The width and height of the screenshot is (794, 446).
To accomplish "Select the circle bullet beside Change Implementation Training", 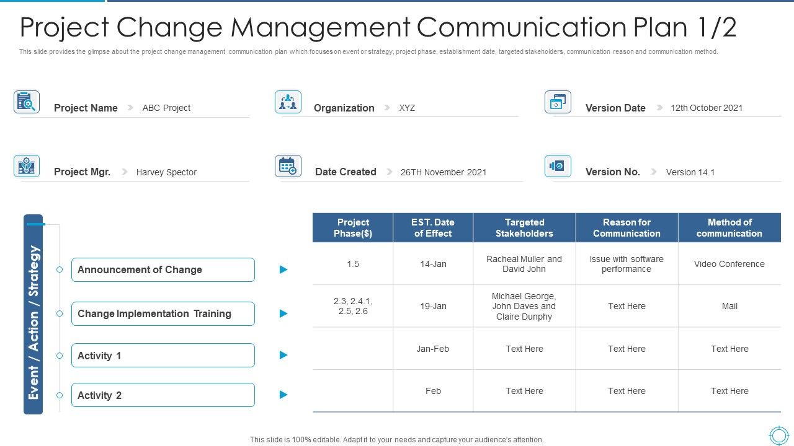I will pyautogui.click(x=60, y=313).
